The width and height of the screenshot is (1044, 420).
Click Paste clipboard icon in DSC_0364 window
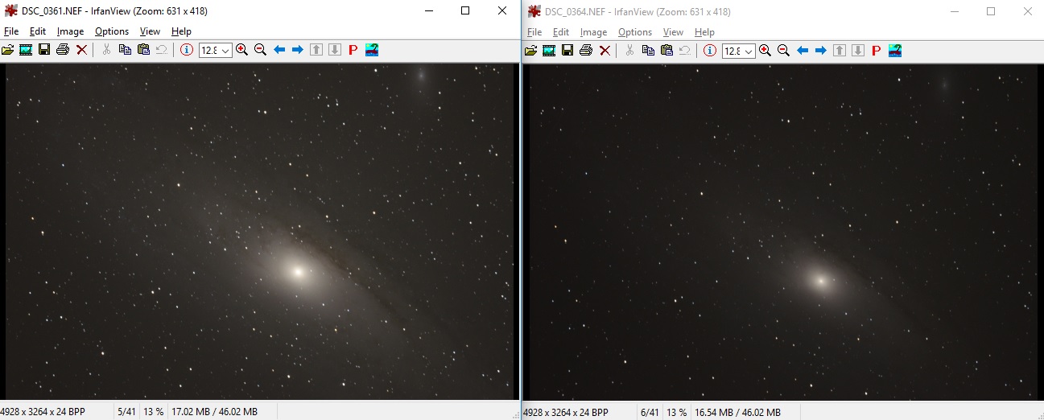coord(666,50)
